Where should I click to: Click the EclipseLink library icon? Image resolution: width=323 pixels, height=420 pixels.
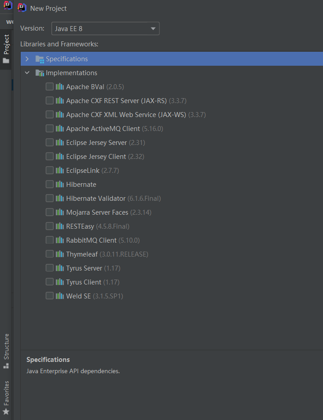point(60,170)
